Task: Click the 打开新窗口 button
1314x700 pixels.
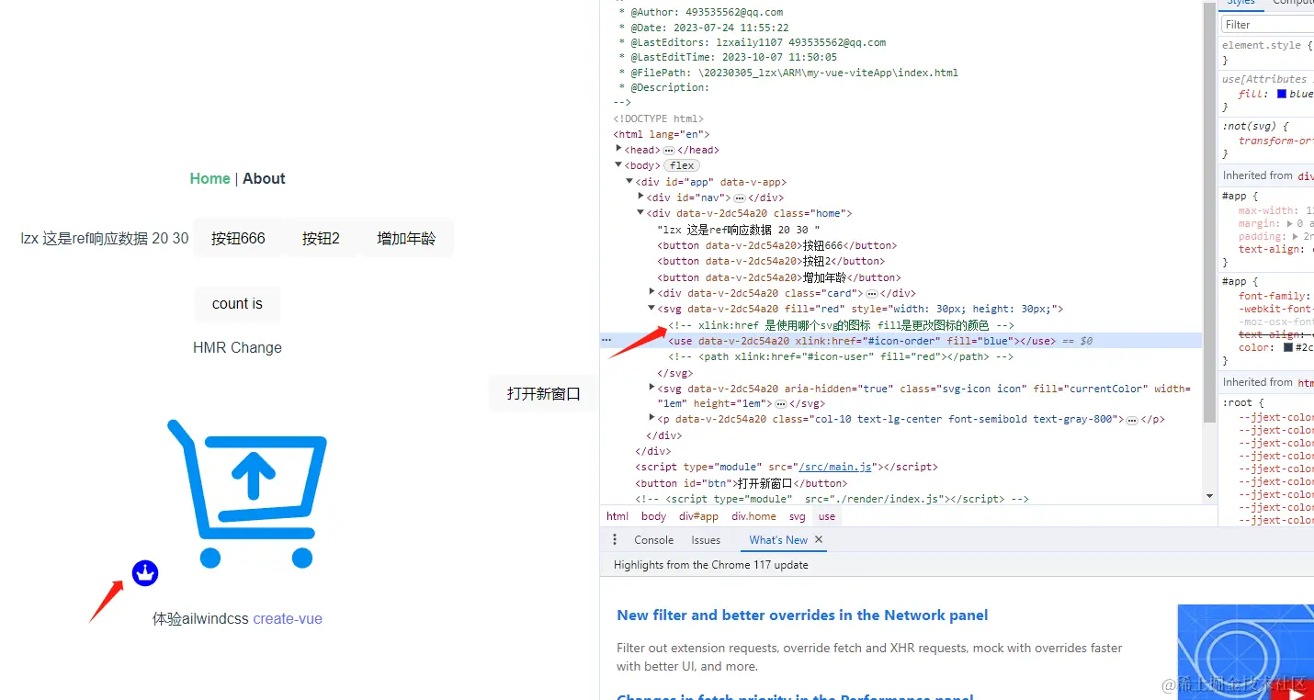Action: 544,393
